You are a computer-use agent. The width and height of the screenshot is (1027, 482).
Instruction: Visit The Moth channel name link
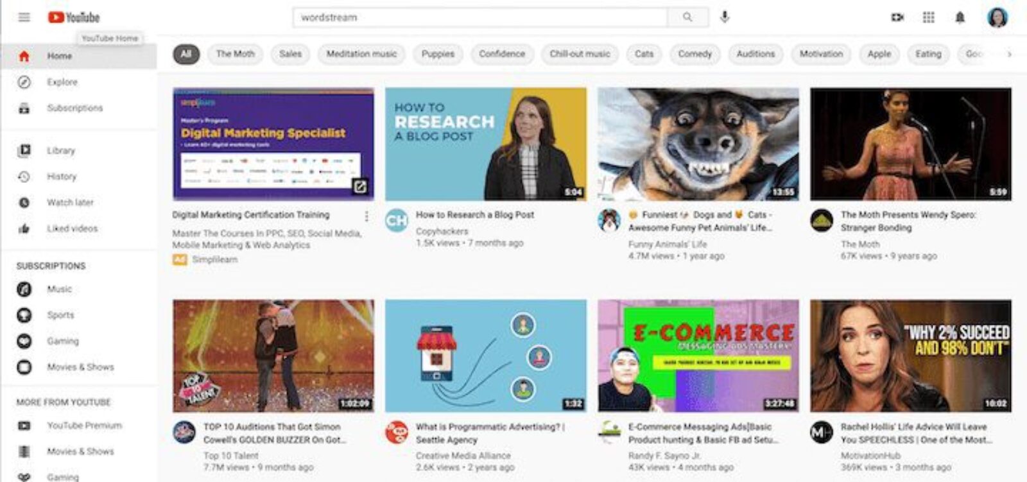[860, 245]
